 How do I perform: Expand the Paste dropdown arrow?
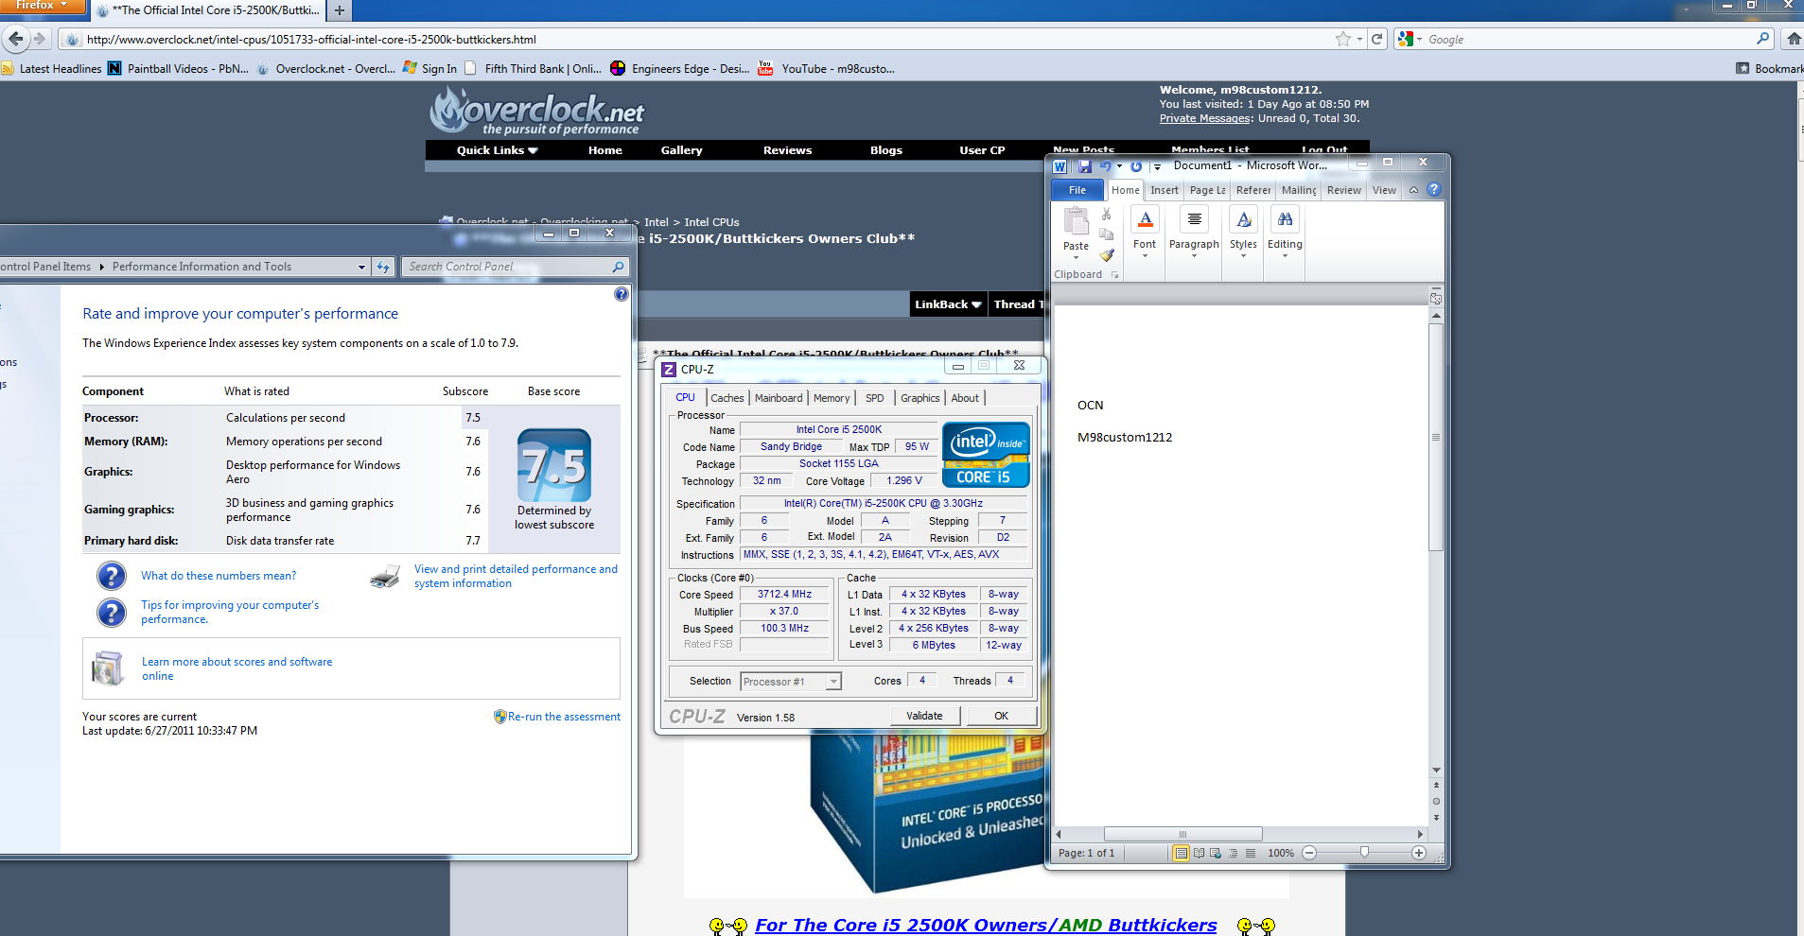[1076, 257]
